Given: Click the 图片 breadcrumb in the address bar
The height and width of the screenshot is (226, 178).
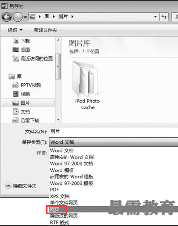Looking at the screenshot, I should tap(63, 16).
